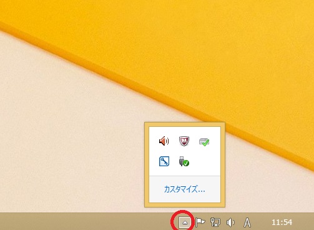Switch the IME input mode A indicator

click(x=247, y=222)
